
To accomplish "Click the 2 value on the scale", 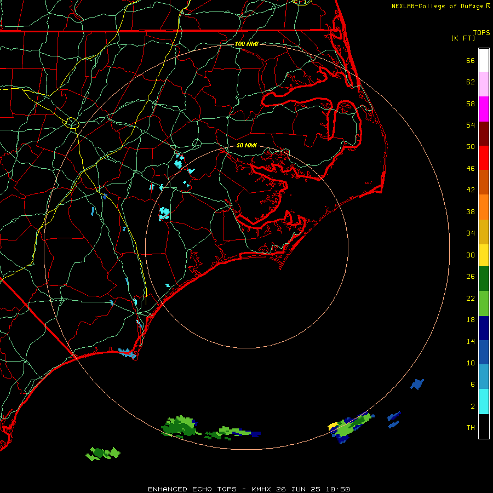I will pos(473,406).
